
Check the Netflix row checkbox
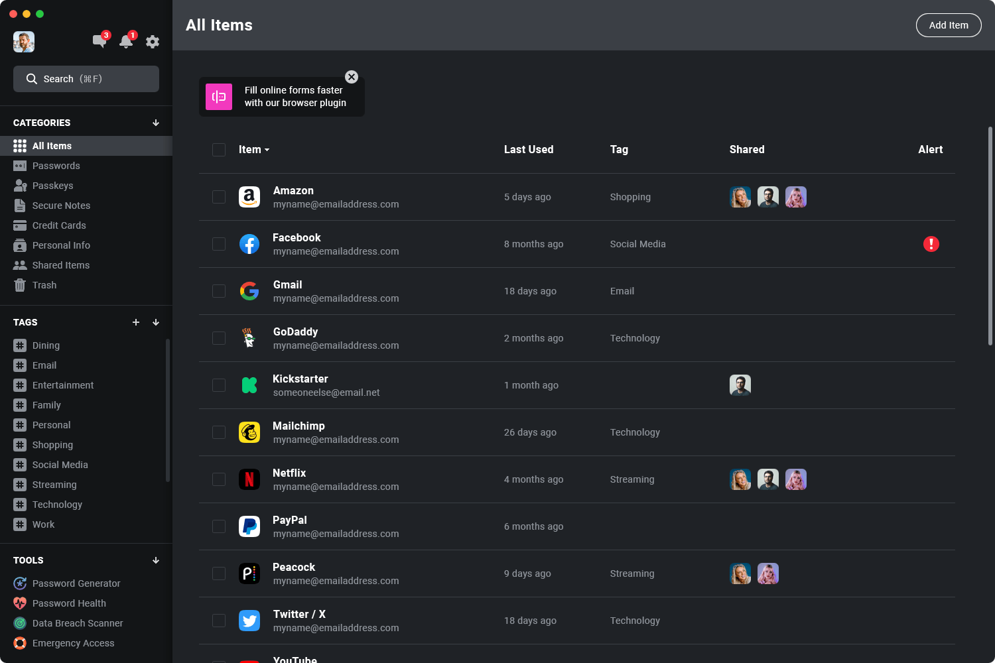[219, 479]
